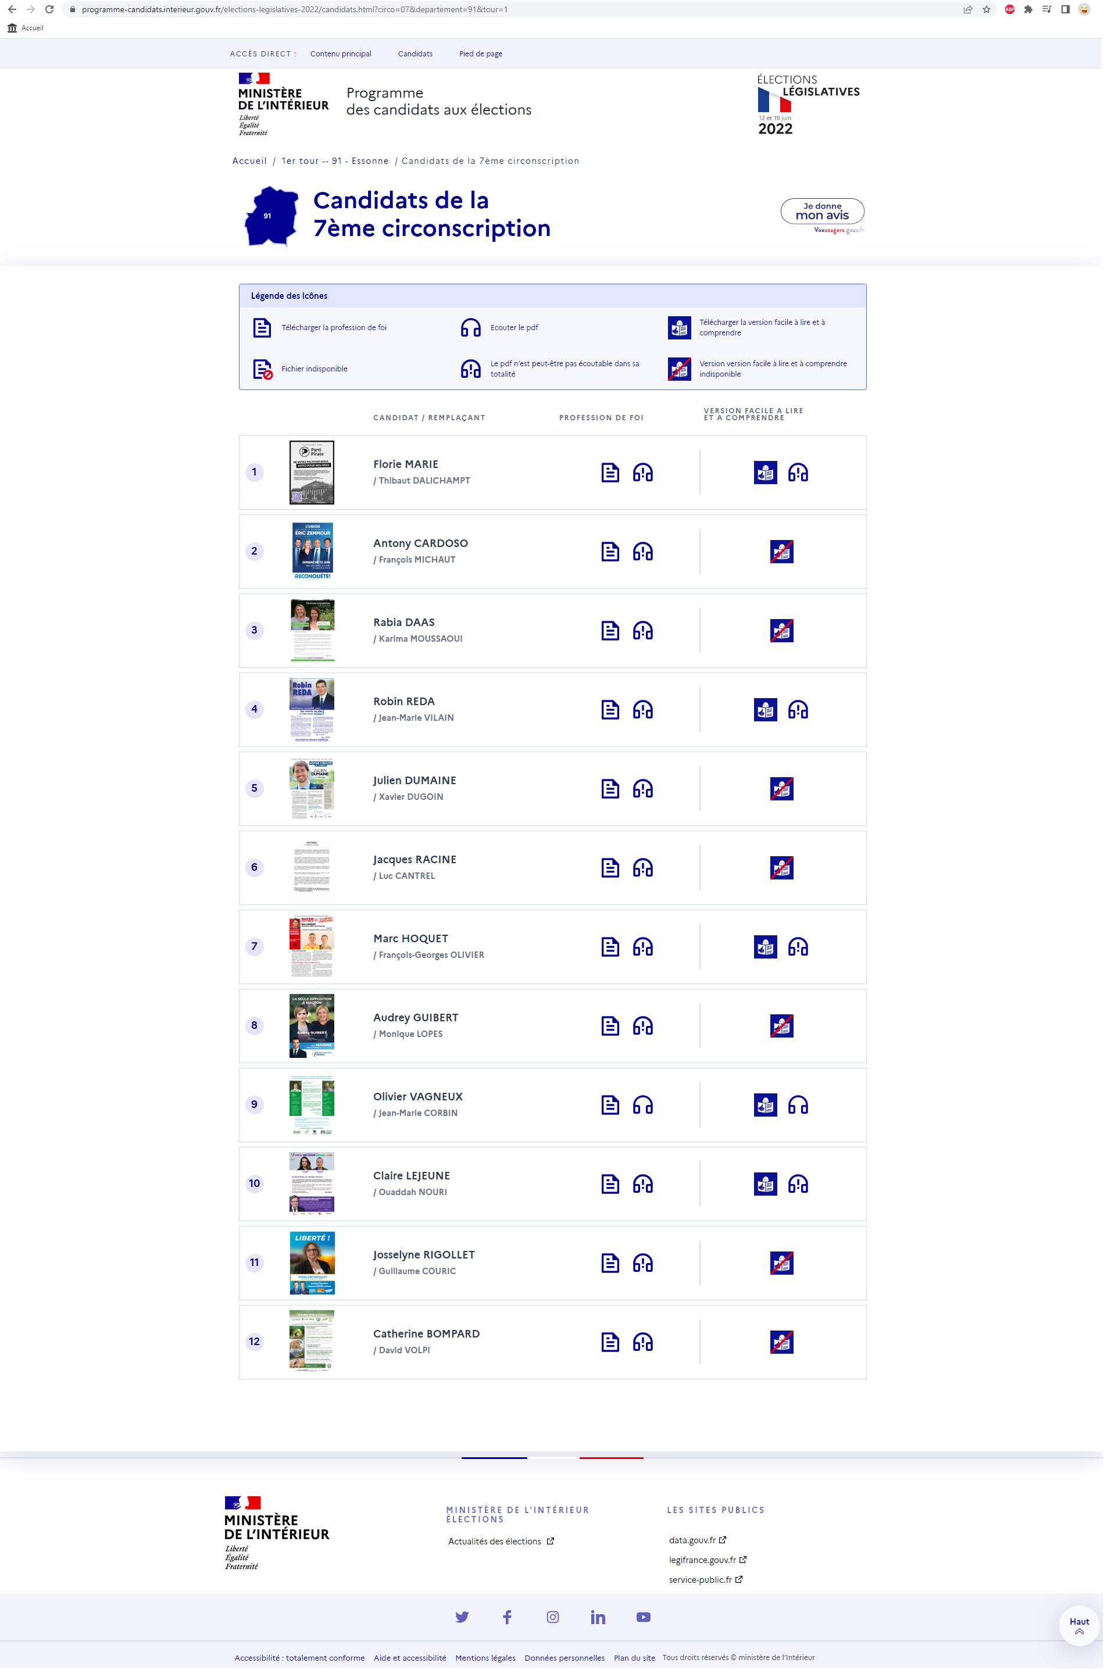Open the ministry's Twitter page
This screenshot has width=1104, height=1670.
(462, 1617)
